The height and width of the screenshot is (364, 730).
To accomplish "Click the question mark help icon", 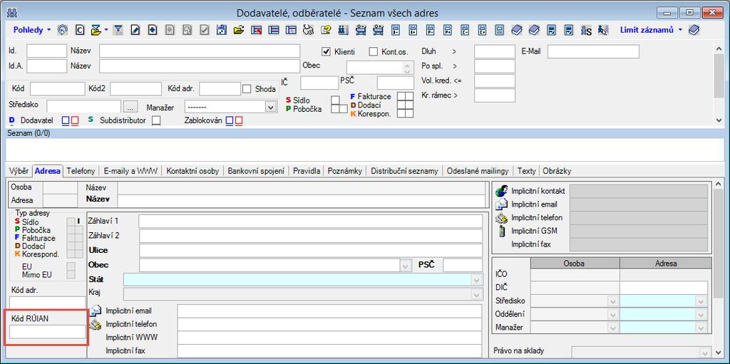I will [x=326, y=30].
